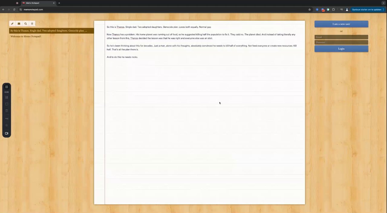Bookmark this page with star icon
Viewport: 387px width, 213px height.
coord(310,10)
